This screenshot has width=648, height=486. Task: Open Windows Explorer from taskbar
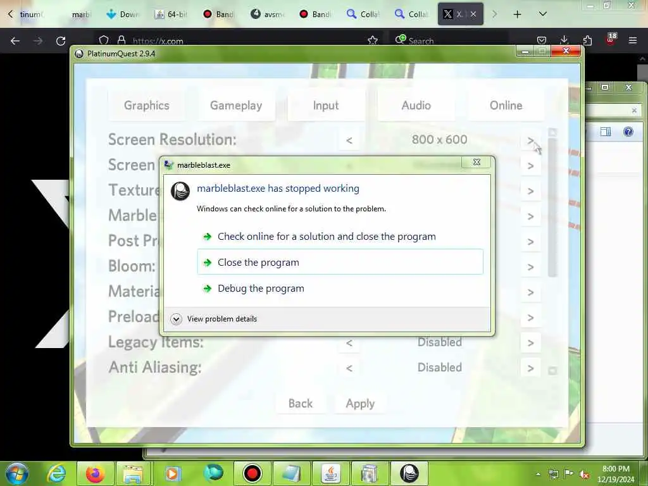point(132,473)
